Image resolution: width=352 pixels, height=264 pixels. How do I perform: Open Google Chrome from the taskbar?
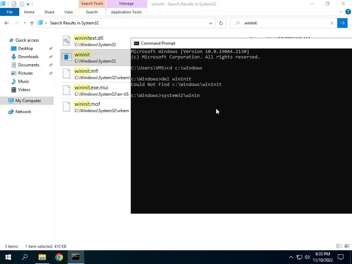coord(59,257)
